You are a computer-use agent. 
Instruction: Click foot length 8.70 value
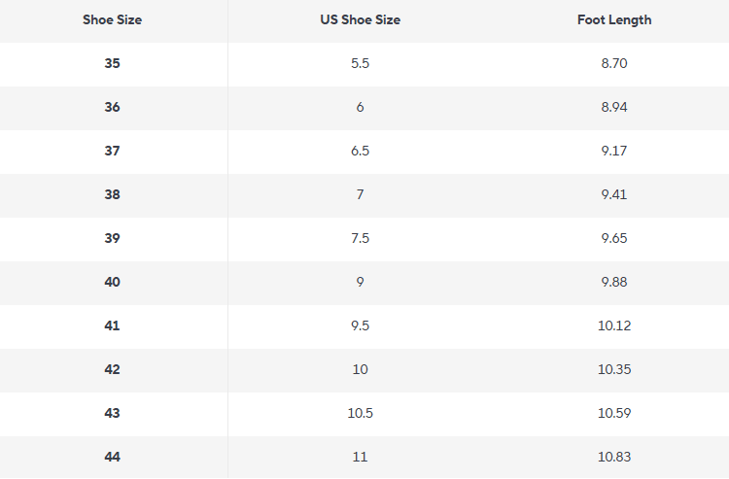click(614, 63)
